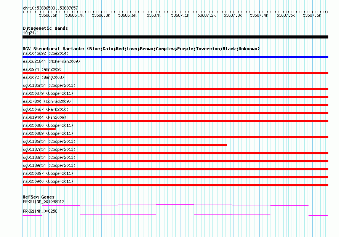The height and width of the screenshot is (237, 339).
Task: Select the short red bar for nsv550880
Action: (39, 129)
